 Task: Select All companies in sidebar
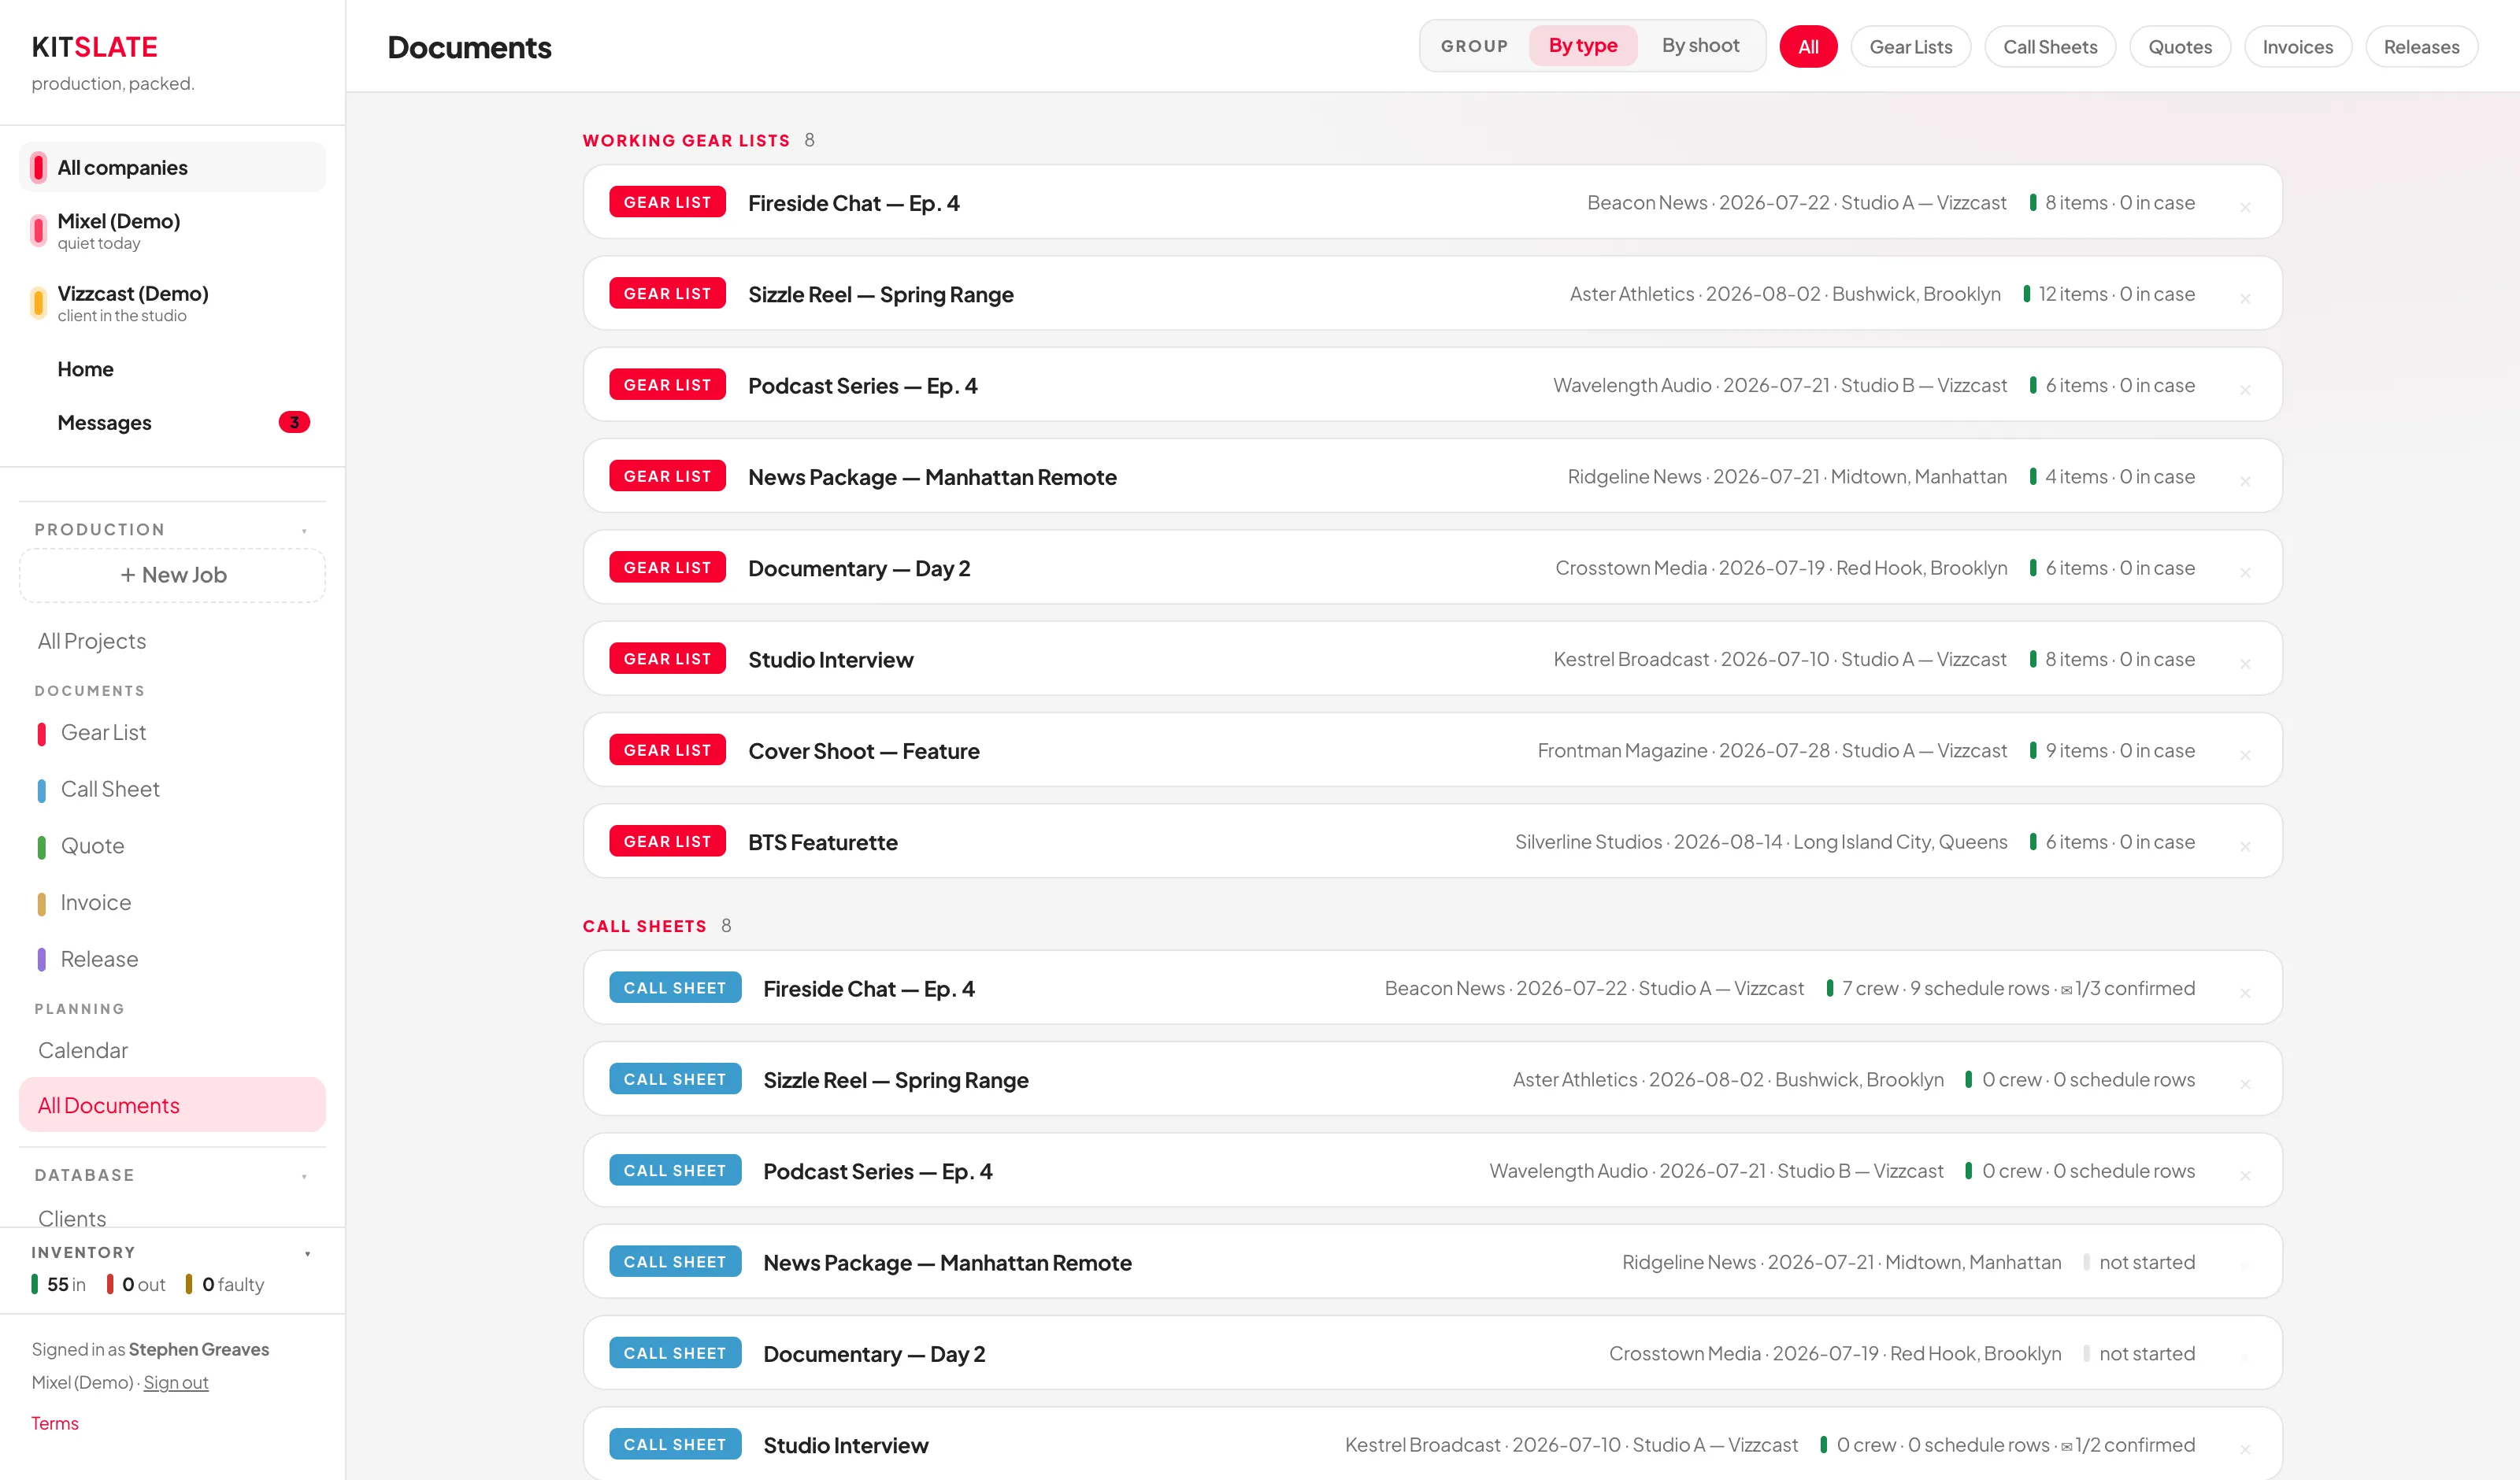tap(172, 167)
